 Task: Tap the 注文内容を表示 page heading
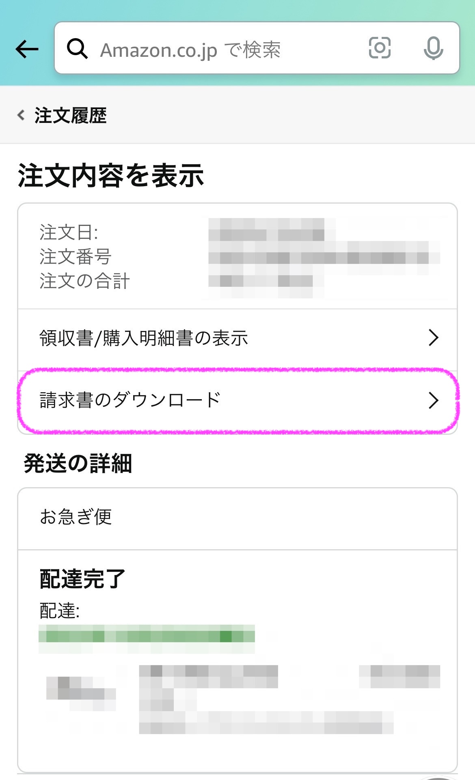[x=110, y=176]
